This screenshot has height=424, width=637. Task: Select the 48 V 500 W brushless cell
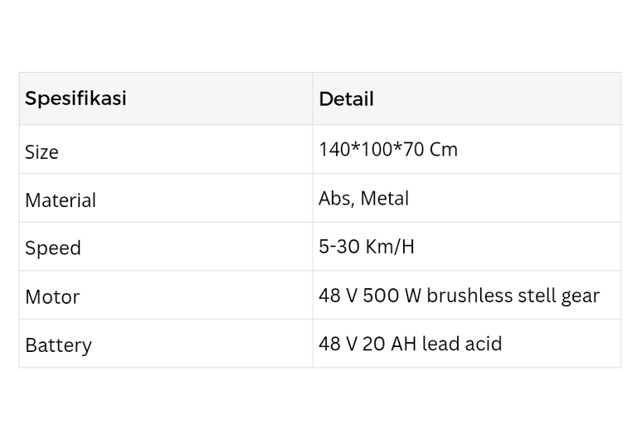pyautogui.click(x=467, y=295)
